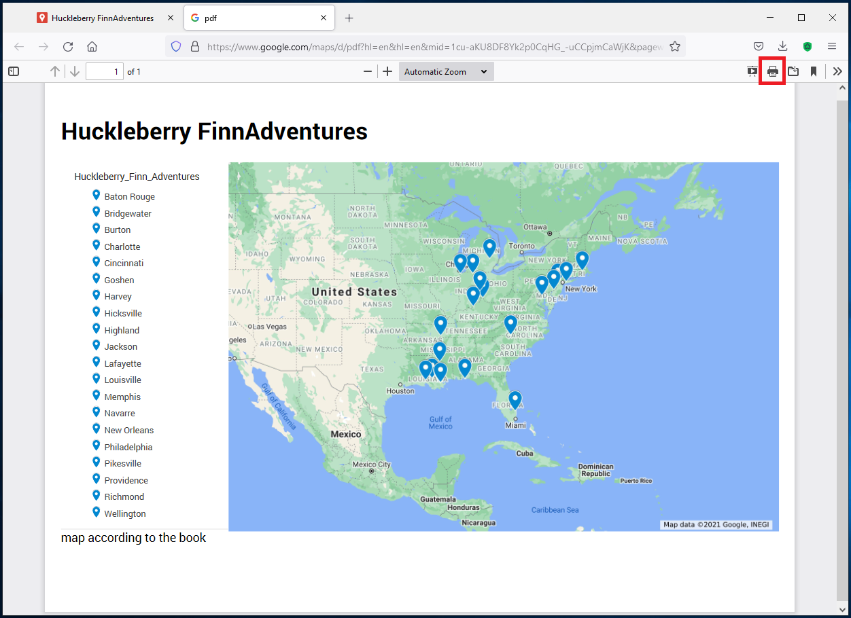Open Automatic Zoom dropdown
Screen dimensions: 851x618
(446, 71)
